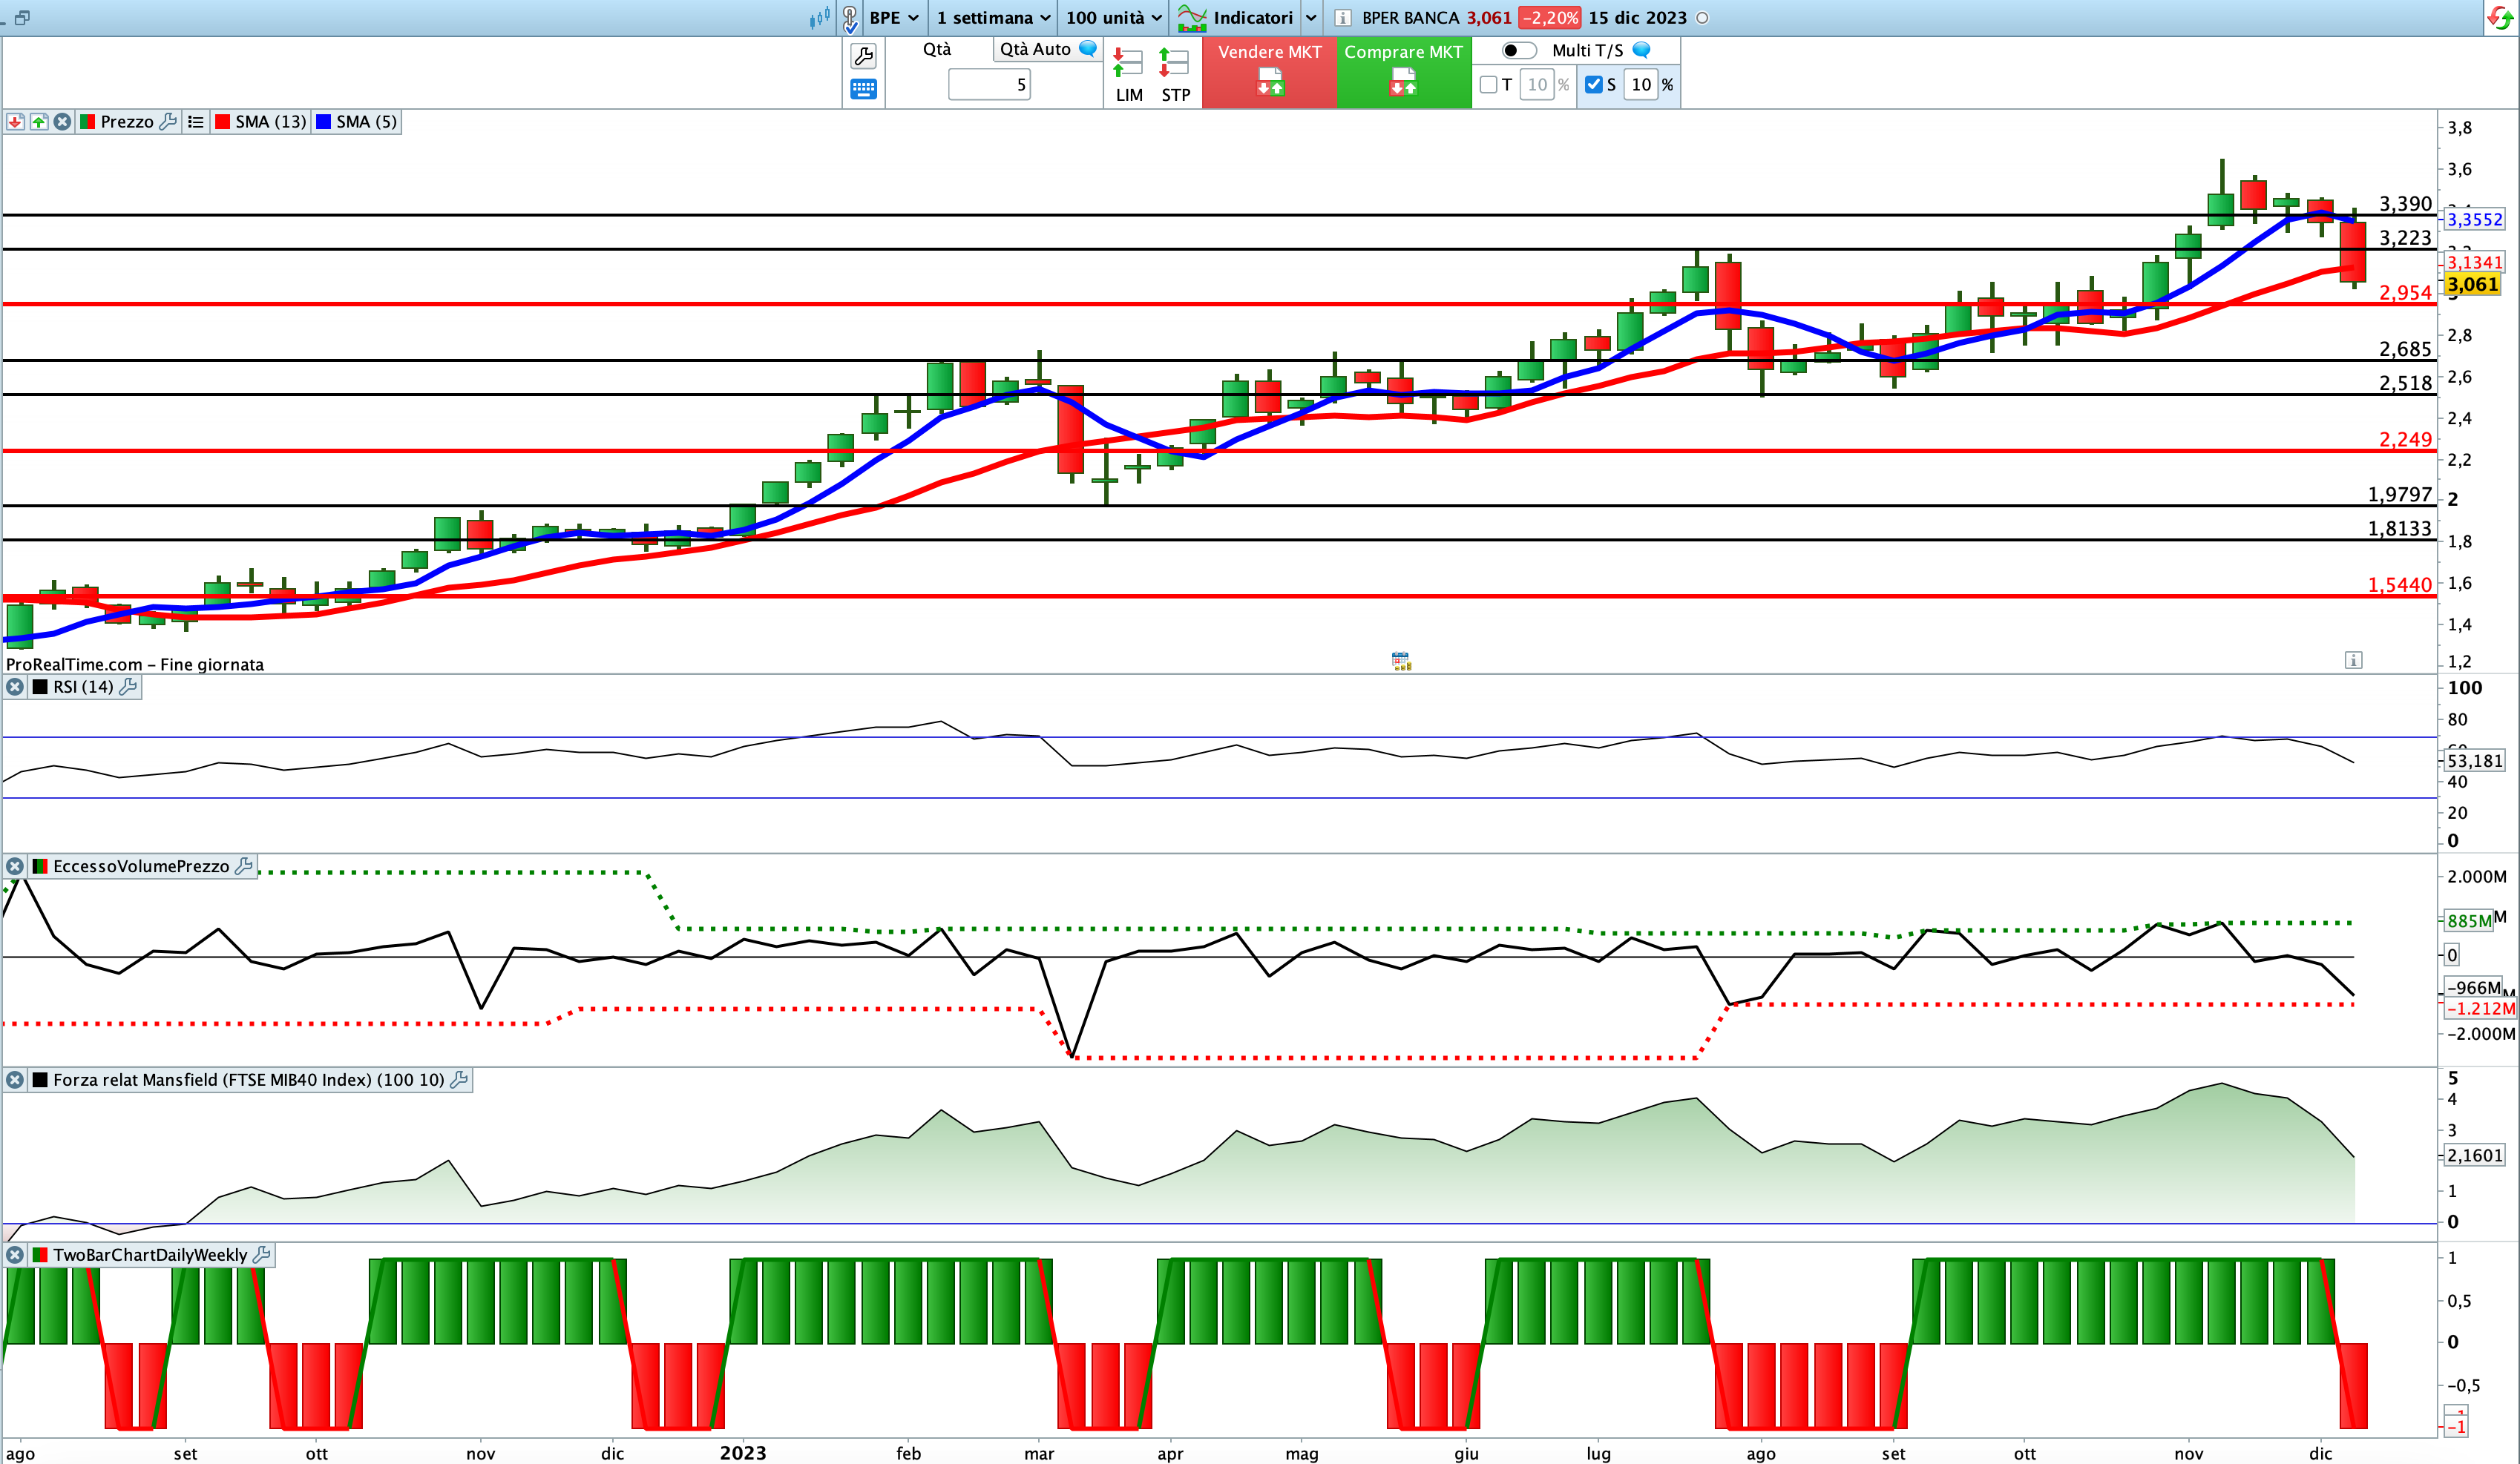Close the TwoBarChartDailyWeekly panel
The image size is (2520, 1464).
click(x=15, y=1255)
